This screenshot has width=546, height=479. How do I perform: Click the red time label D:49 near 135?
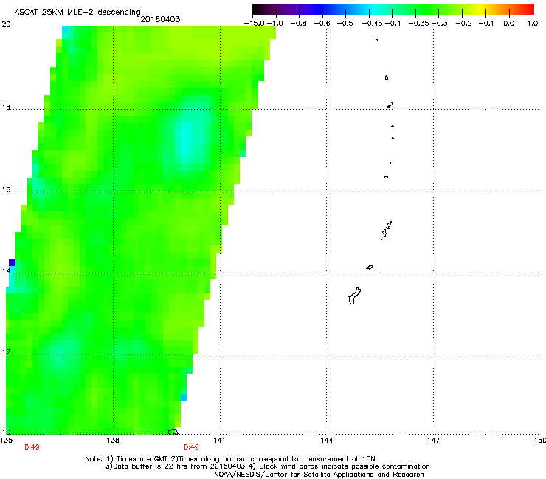32,447
